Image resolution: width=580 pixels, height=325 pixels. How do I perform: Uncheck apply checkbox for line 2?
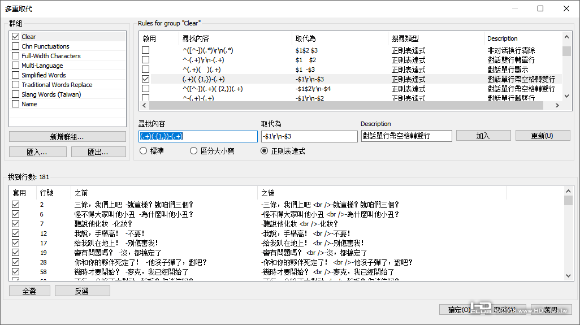(x=15, y=205)
